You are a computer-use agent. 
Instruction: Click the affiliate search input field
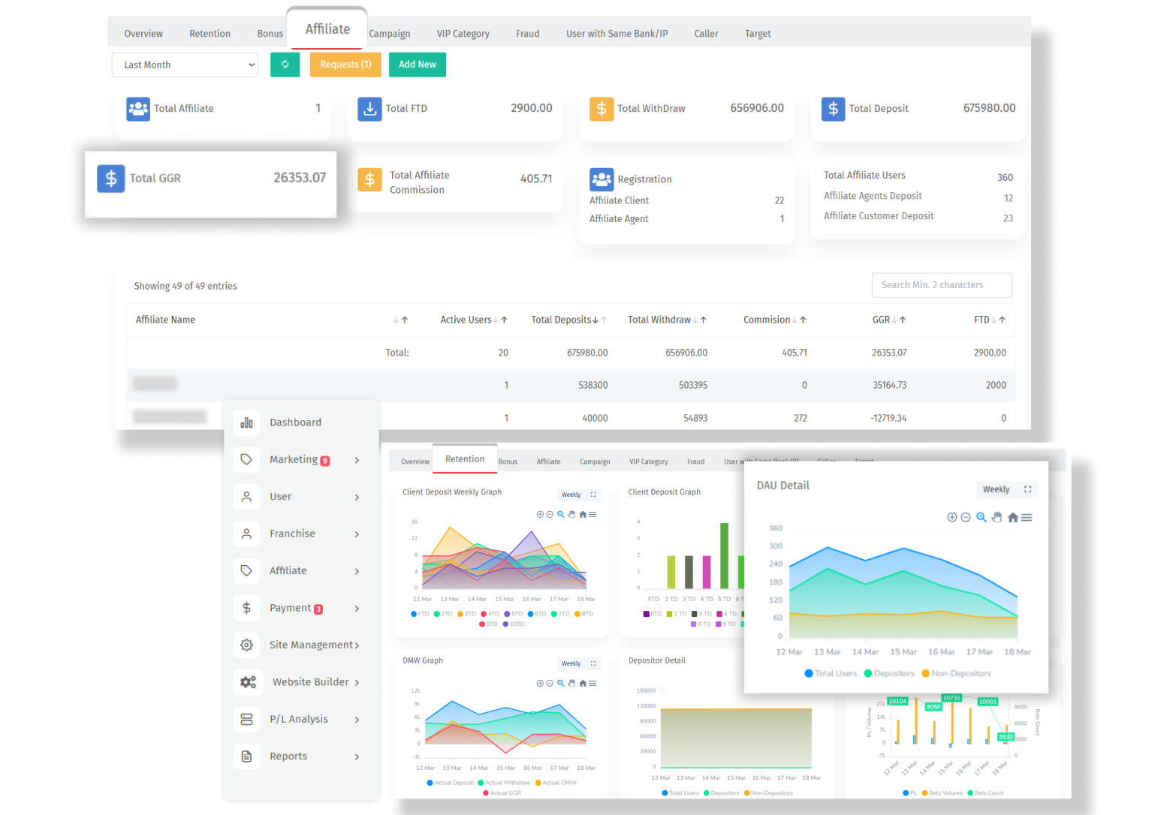(941, 285)
